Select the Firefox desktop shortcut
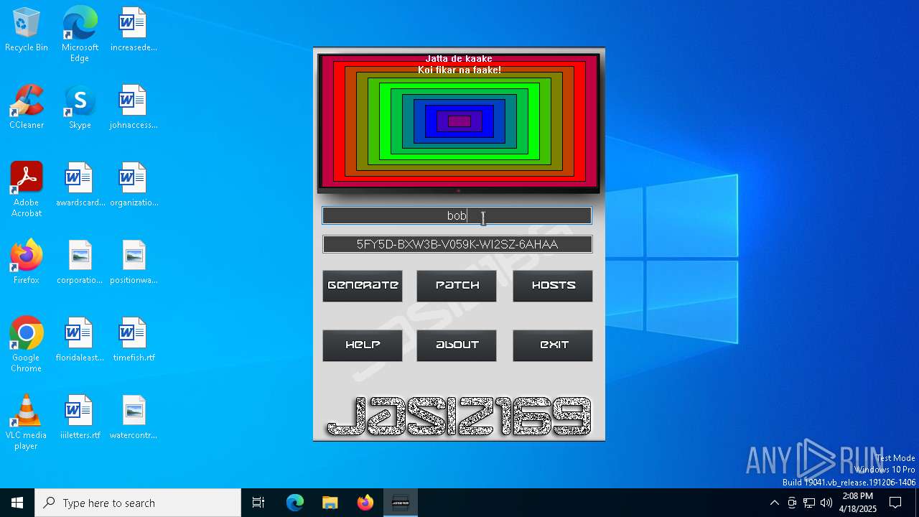 point(27,263)
